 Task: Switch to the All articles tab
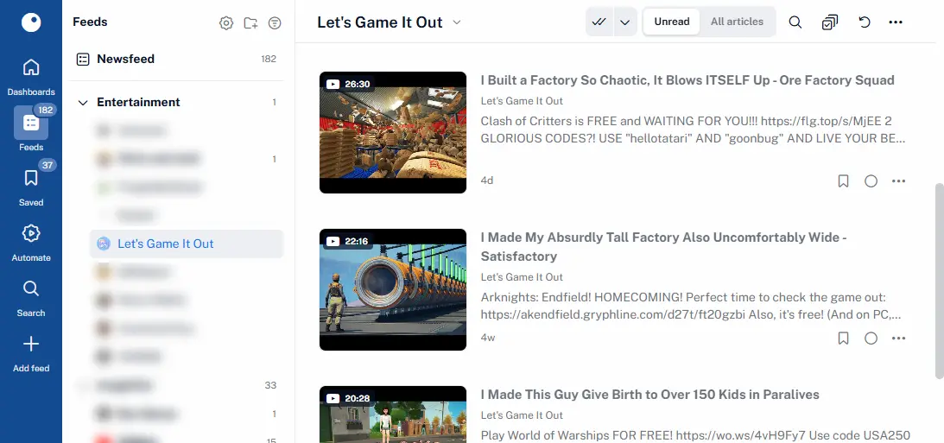tap(737, 22)
